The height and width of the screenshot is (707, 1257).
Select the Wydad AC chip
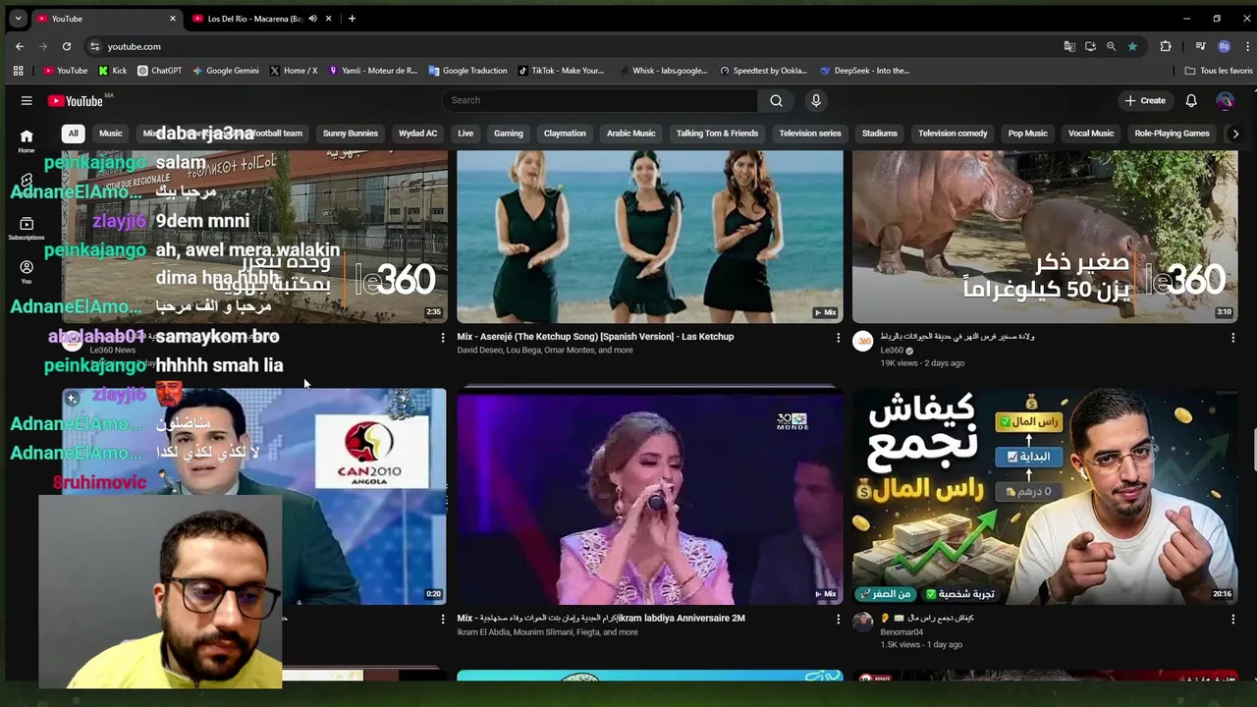[x=417, y=134]
